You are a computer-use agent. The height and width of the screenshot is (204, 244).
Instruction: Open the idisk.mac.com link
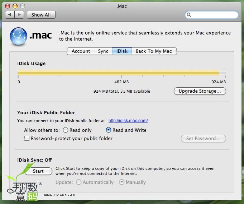128,121
